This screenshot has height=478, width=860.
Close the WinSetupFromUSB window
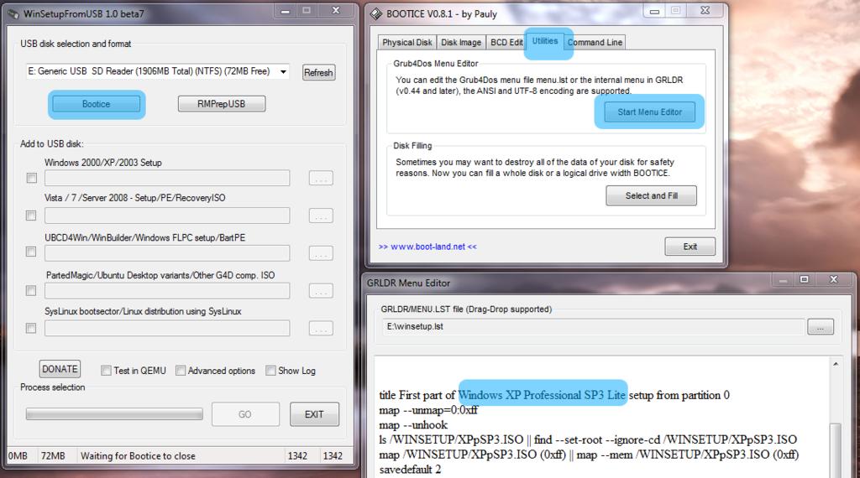[336, 10]
